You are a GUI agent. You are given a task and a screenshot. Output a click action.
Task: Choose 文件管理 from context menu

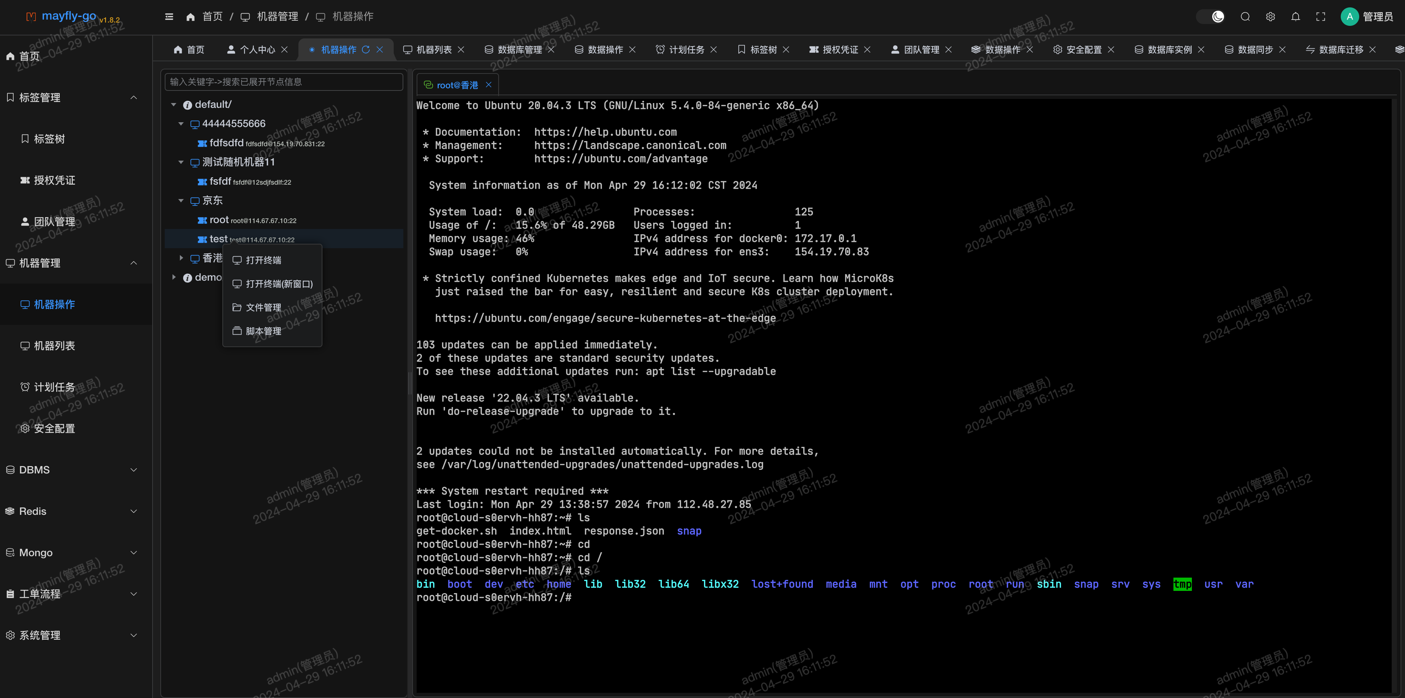point(272,308)
